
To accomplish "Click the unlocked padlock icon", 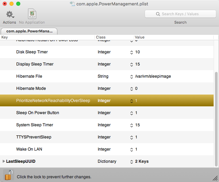I will coord(8,175).
